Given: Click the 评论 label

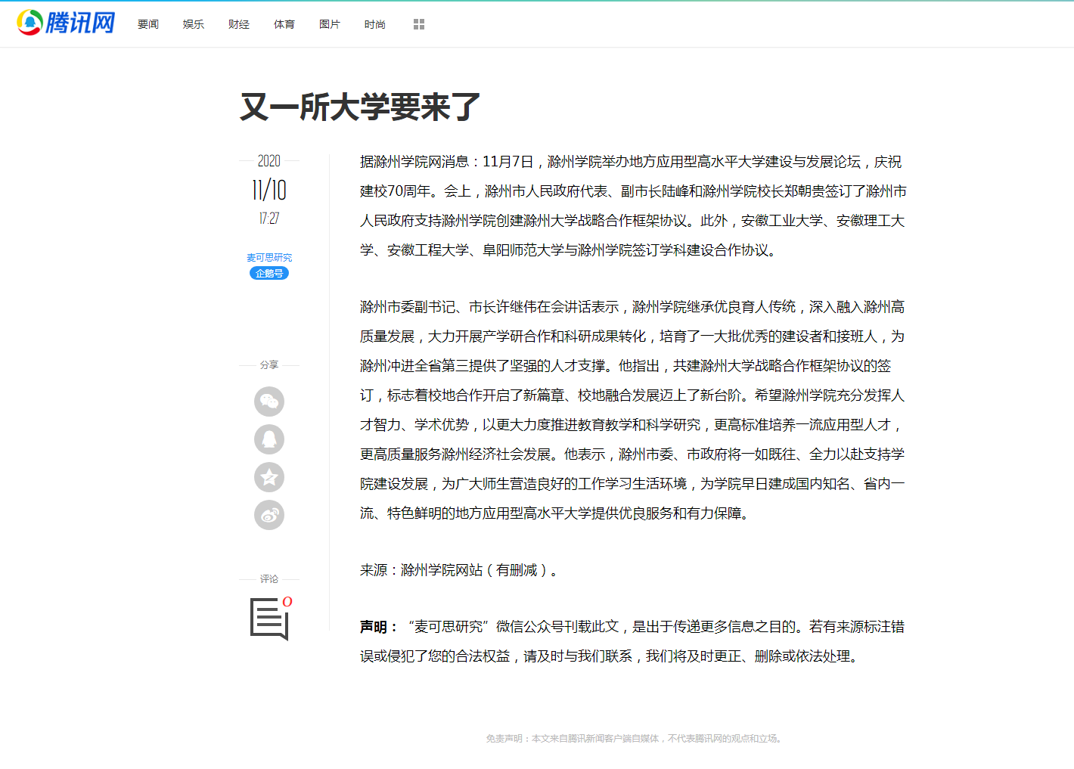Looking at the screenshot, I should point(269,579).
